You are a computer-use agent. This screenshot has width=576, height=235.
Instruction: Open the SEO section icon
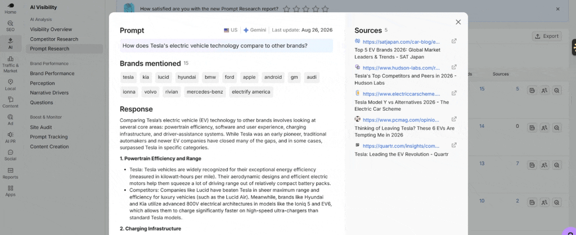[x=10, y=26]
